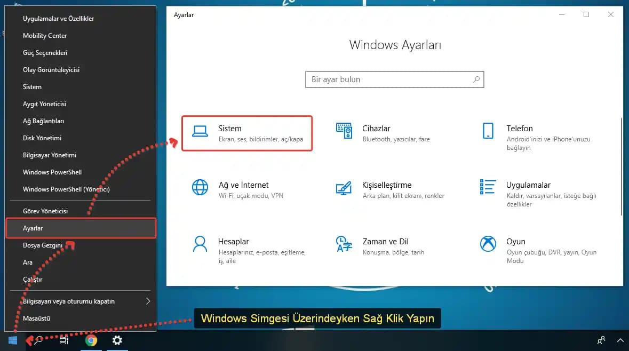Launch Google Chrome from the taskbar
The width and height of the screenshot is (629, 351).
[91, 340]
